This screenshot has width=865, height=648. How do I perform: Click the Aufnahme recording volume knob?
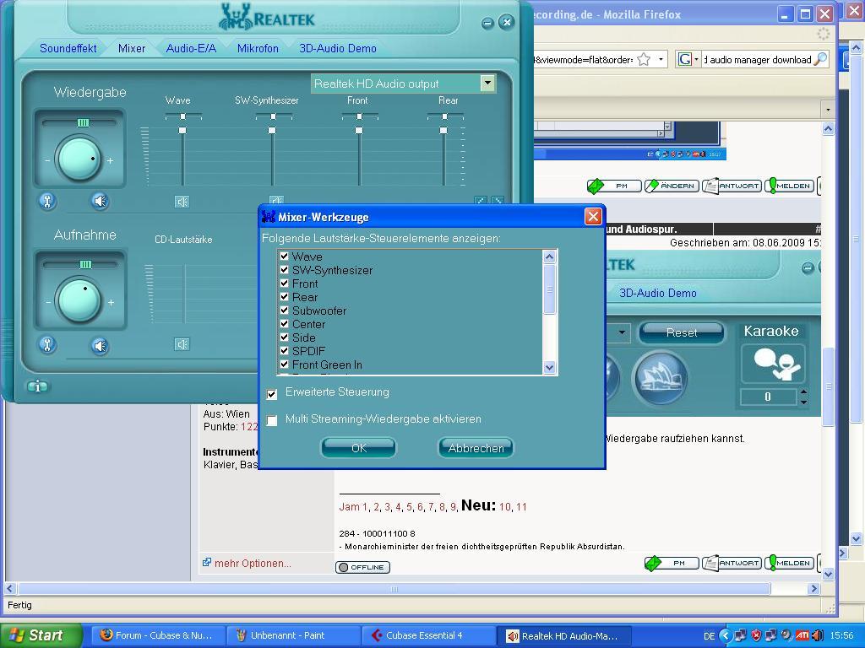[x=79, y=301]
